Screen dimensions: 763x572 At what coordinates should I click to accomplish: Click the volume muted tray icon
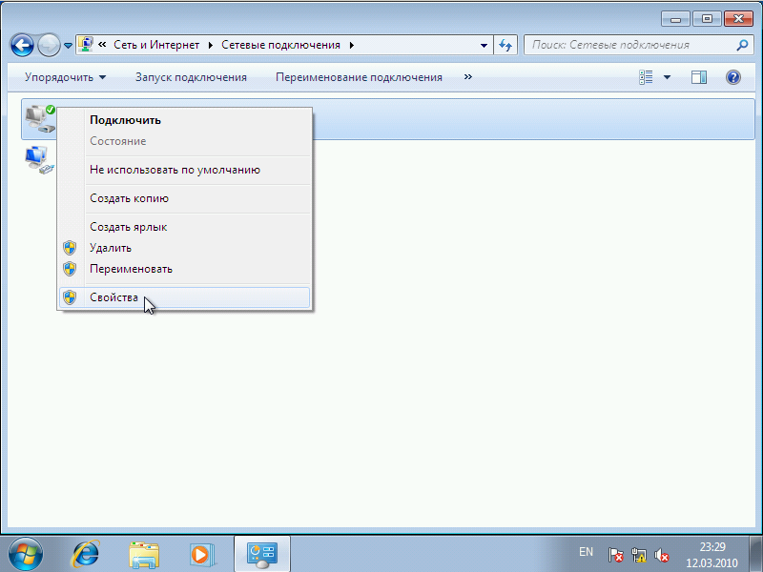pyautogui.click(x=662, y=555)
